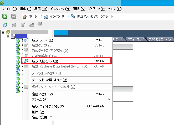Click 名前の変更 in context menu
This screenshot has width=174, height=125.
pos(42,117)
